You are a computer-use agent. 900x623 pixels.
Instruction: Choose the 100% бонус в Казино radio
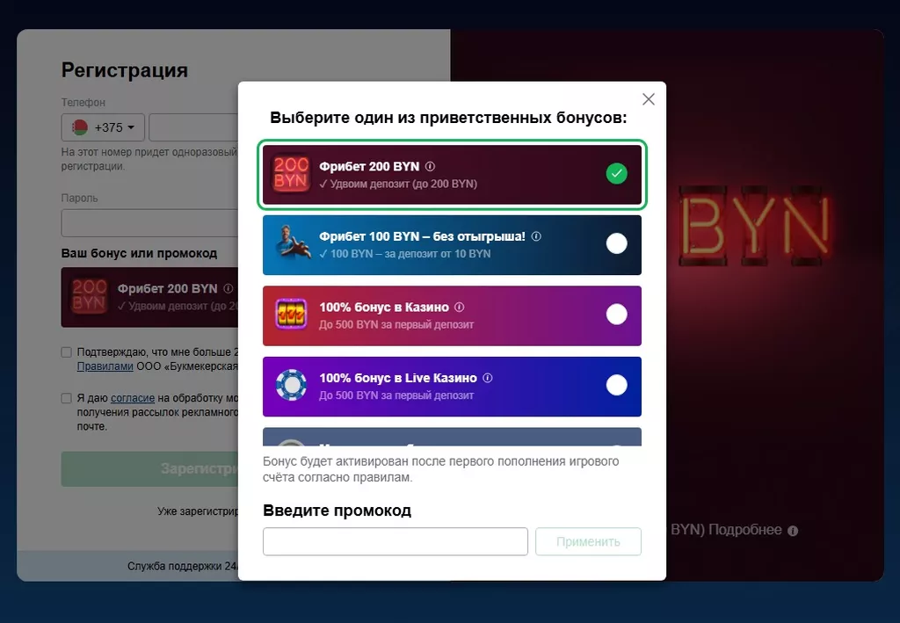pos(617,314)
